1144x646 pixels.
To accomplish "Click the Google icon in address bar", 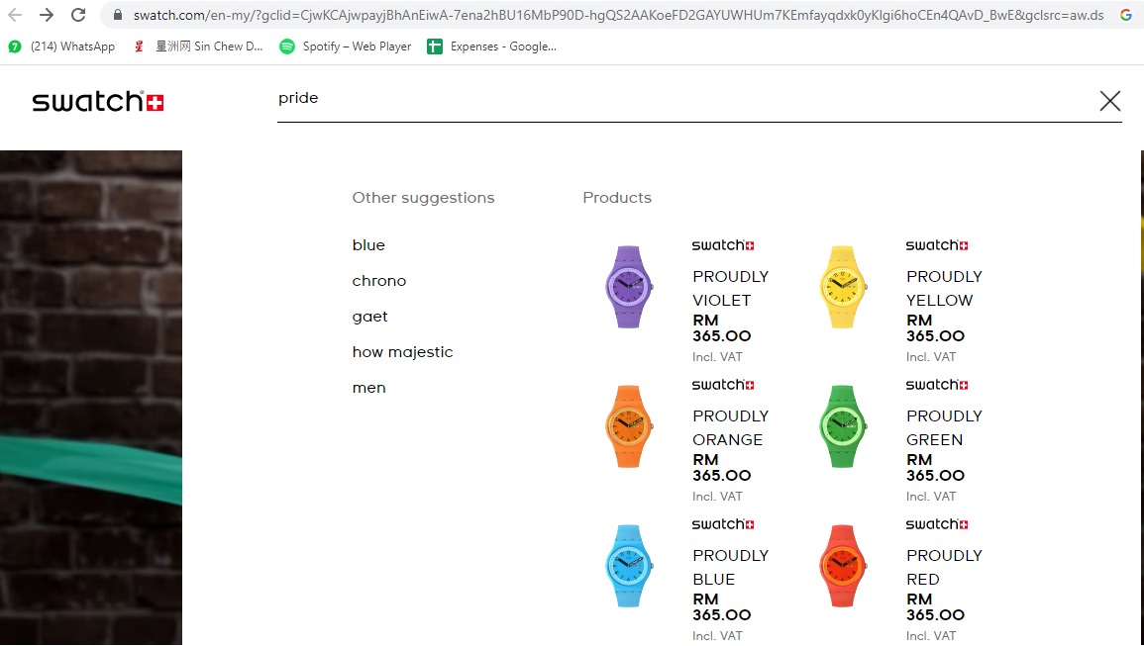I will point(1126,15).
